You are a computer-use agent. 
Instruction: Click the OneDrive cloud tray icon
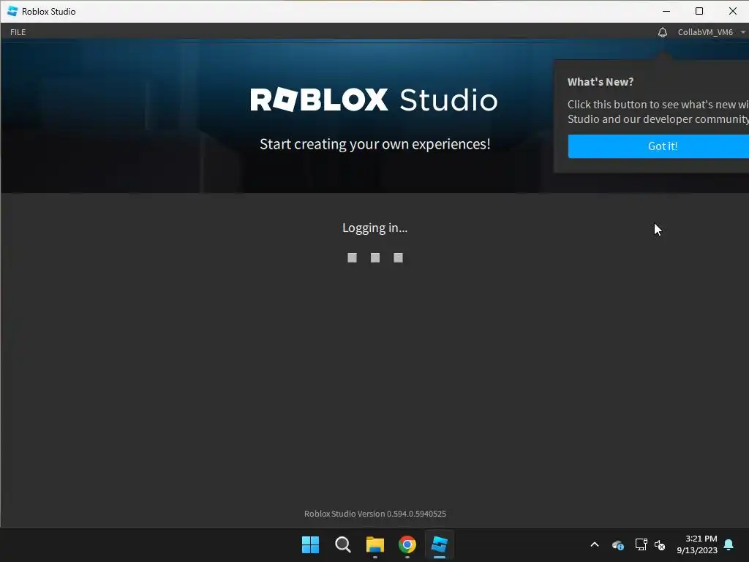click(x=617, y=544)
